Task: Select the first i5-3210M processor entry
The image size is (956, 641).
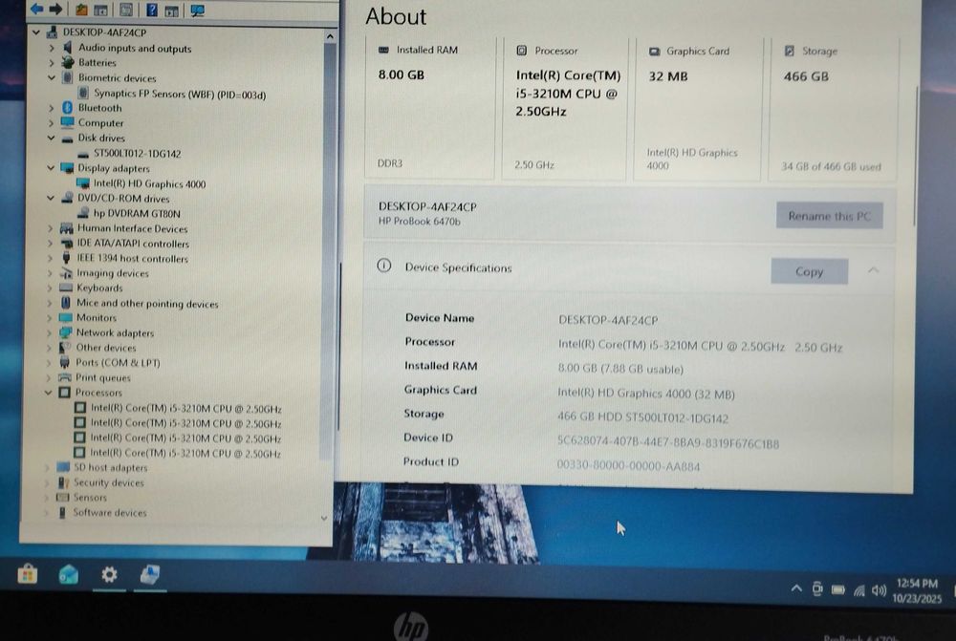Action: tap(186, 408)
